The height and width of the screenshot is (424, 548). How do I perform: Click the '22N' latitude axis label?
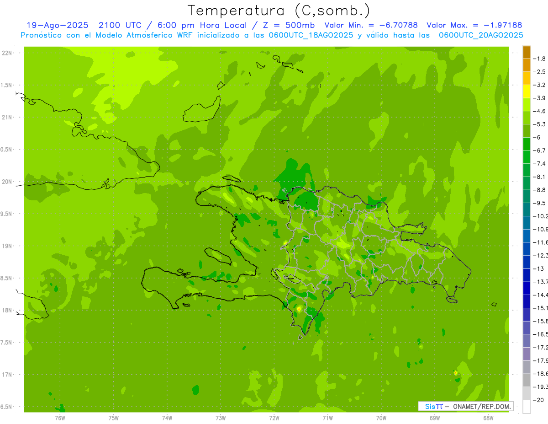pyautogui.click(x=7, y=53)
